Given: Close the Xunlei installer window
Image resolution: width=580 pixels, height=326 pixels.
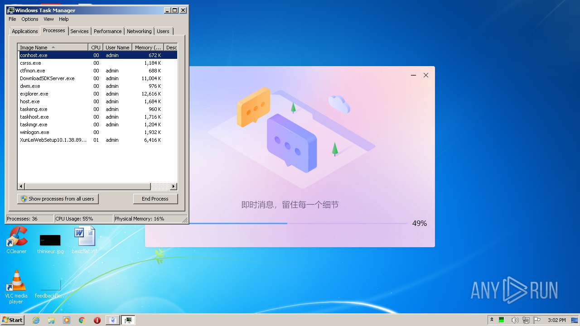Looking at the screenshot, I should 426,75.
